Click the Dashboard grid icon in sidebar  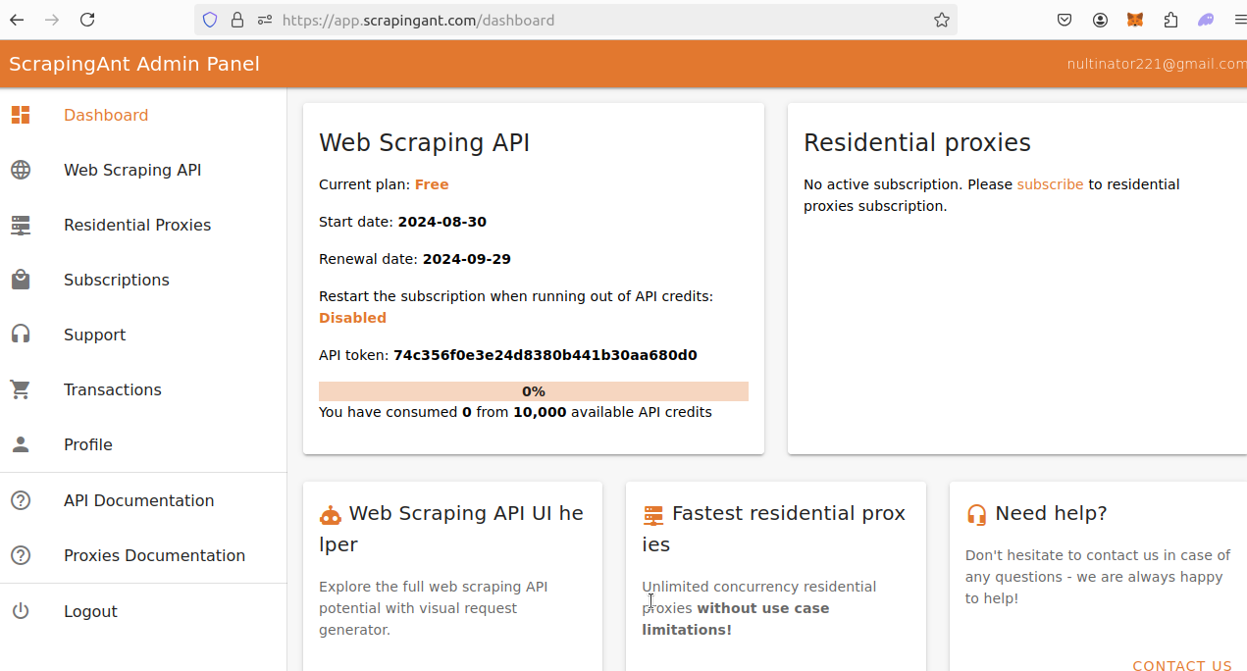[21, 115]
